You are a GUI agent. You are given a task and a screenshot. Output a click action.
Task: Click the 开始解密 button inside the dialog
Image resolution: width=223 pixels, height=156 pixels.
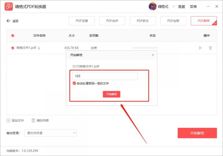[111, 94]
